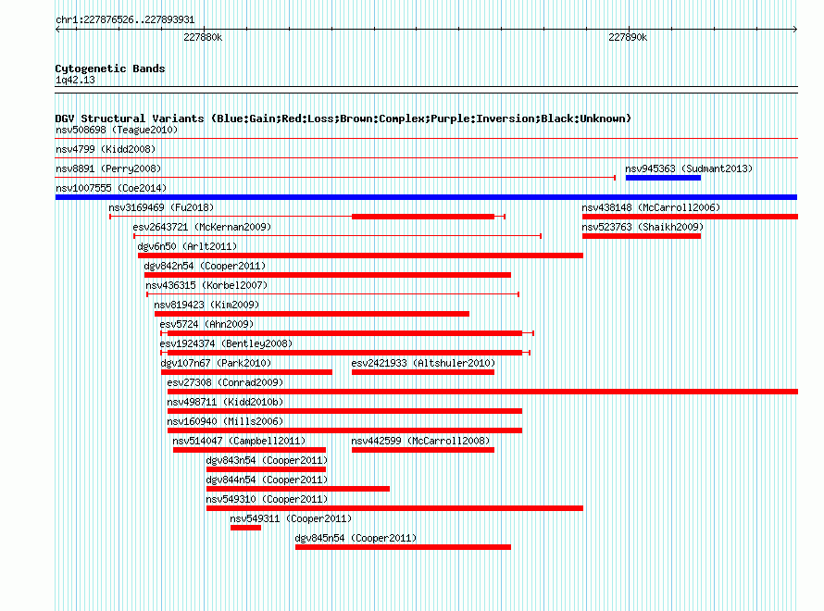Select the nsv438148 (McCarroll2006) red bar
824x611 pixels.
tap(690, 217)
